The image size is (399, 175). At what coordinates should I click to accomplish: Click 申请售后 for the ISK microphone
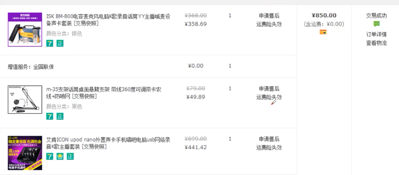pos(269,16)
